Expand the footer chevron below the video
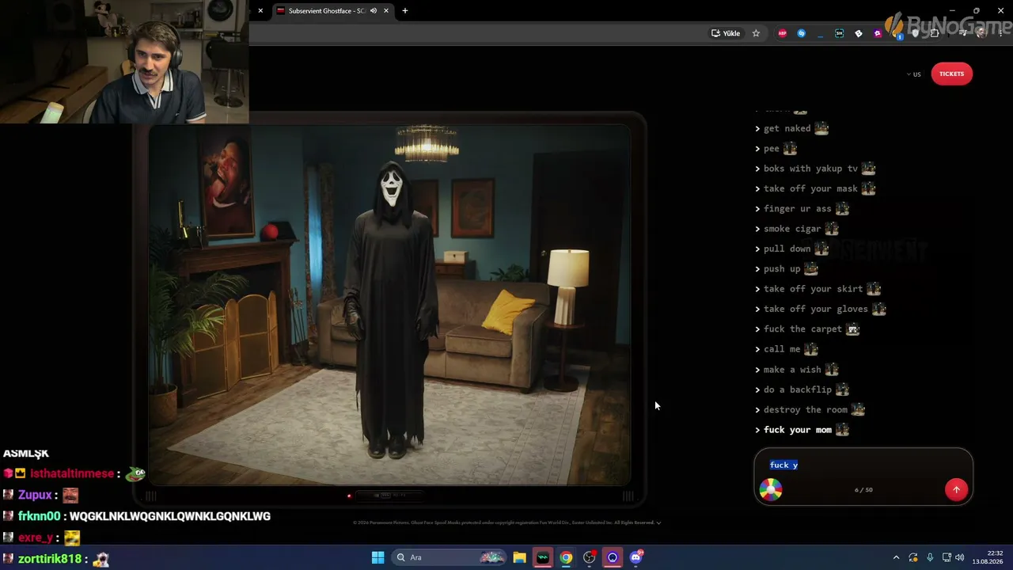 [658, 522]
